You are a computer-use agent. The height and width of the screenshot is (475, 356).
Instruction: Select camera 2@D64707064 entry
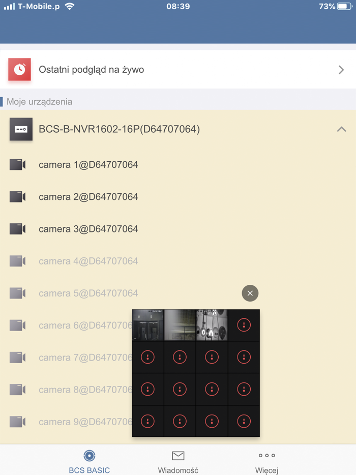tap(88, 197)
